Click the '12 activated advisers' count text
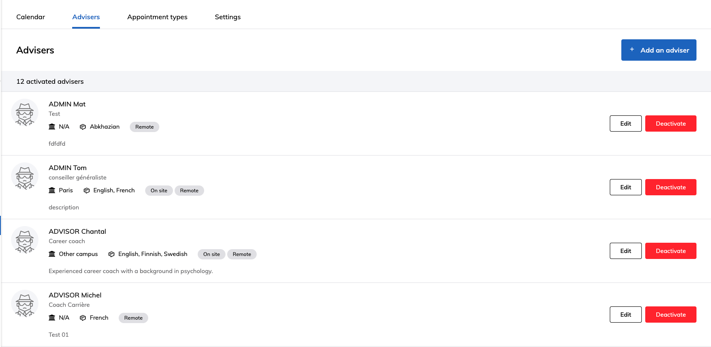The height and width of the screenshot is (347, 711). tap(50, 82)
